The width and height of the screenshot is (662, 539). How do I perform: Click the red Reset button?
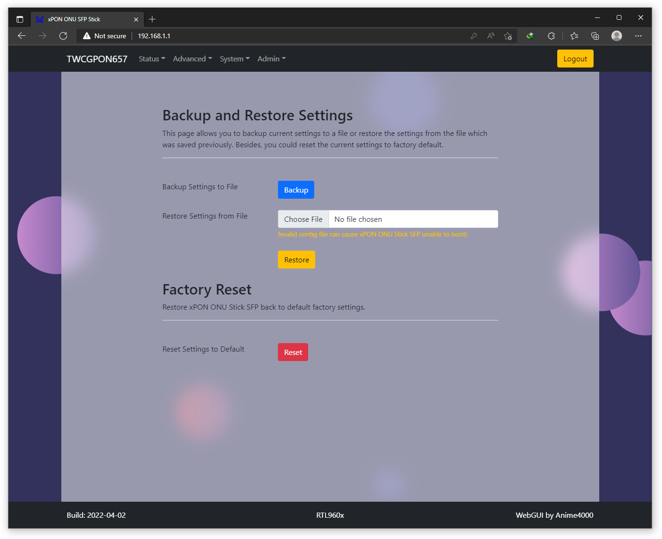[x=293, y=352]
